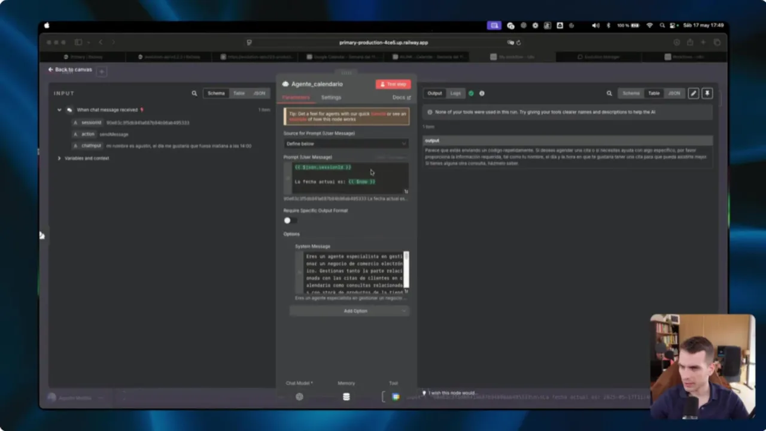Click the output column header
This screenshot has width=766, height=431.
(x=567, y=141)
